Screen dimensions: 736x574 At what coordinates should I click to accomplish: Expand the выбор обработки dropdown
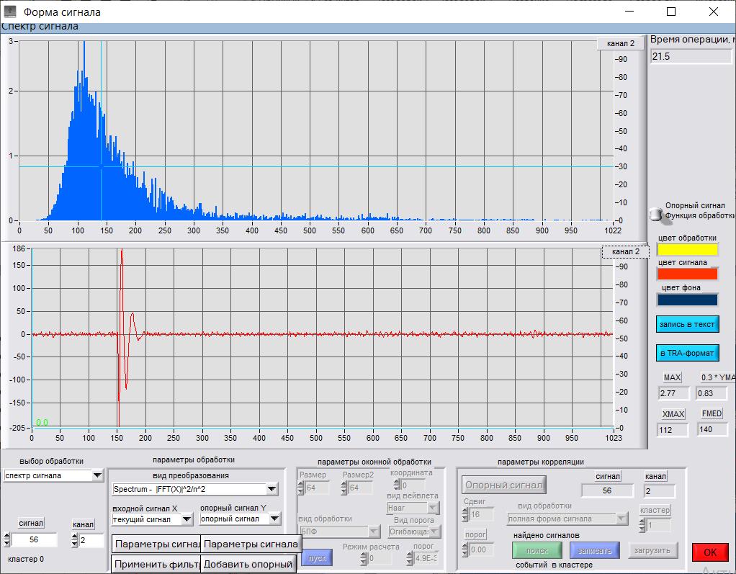(98, 475)
